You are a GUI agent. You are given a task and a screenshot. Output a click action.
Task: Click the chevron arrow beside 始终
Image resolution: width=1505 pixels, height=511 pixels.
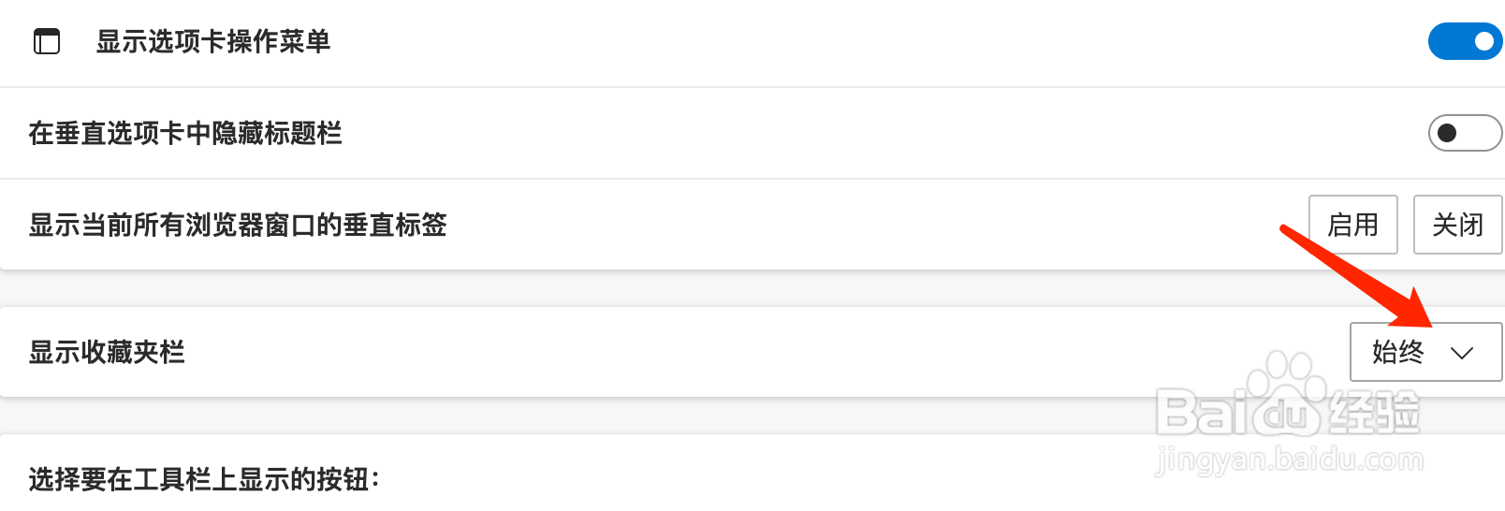[x=1461, y=353]
